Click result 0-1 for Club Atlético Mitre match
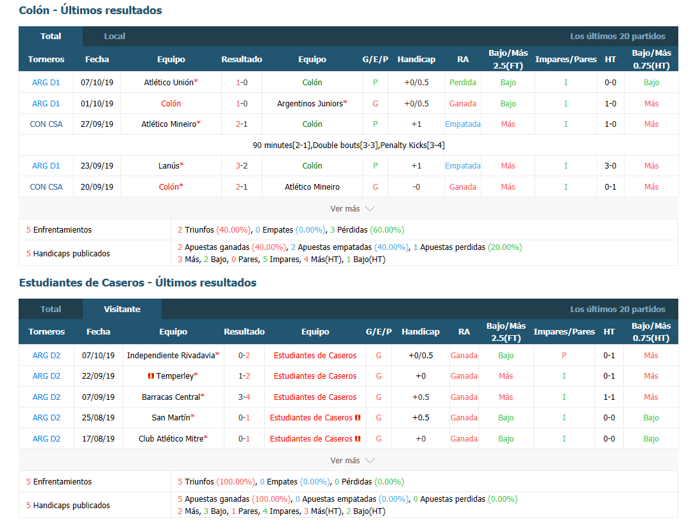Image resolution: width=695 pixels, height=521 pixels. pyautogui.click(x=244, y=438)
